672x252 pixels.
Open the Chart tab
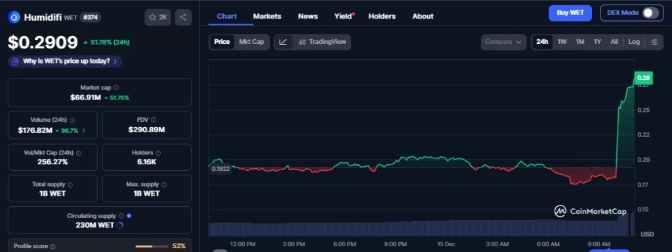(x=226, y=16)
